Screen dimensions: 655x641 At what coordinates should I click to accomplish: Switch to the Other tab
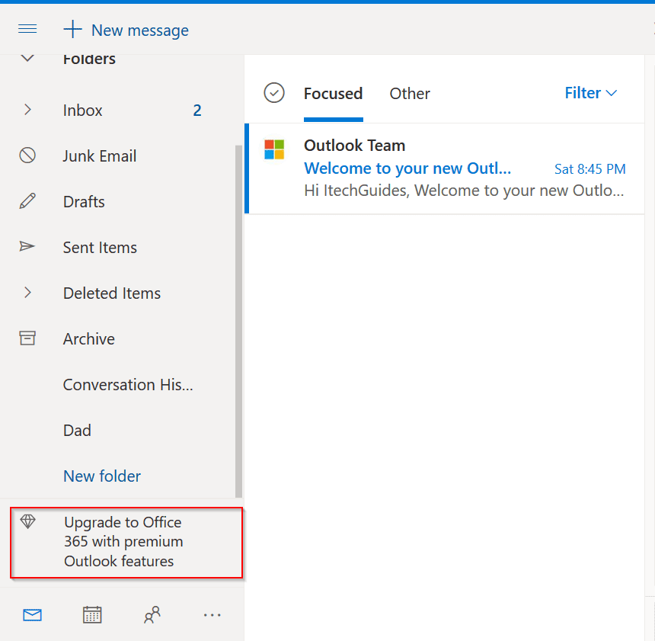tap(410, 94)
